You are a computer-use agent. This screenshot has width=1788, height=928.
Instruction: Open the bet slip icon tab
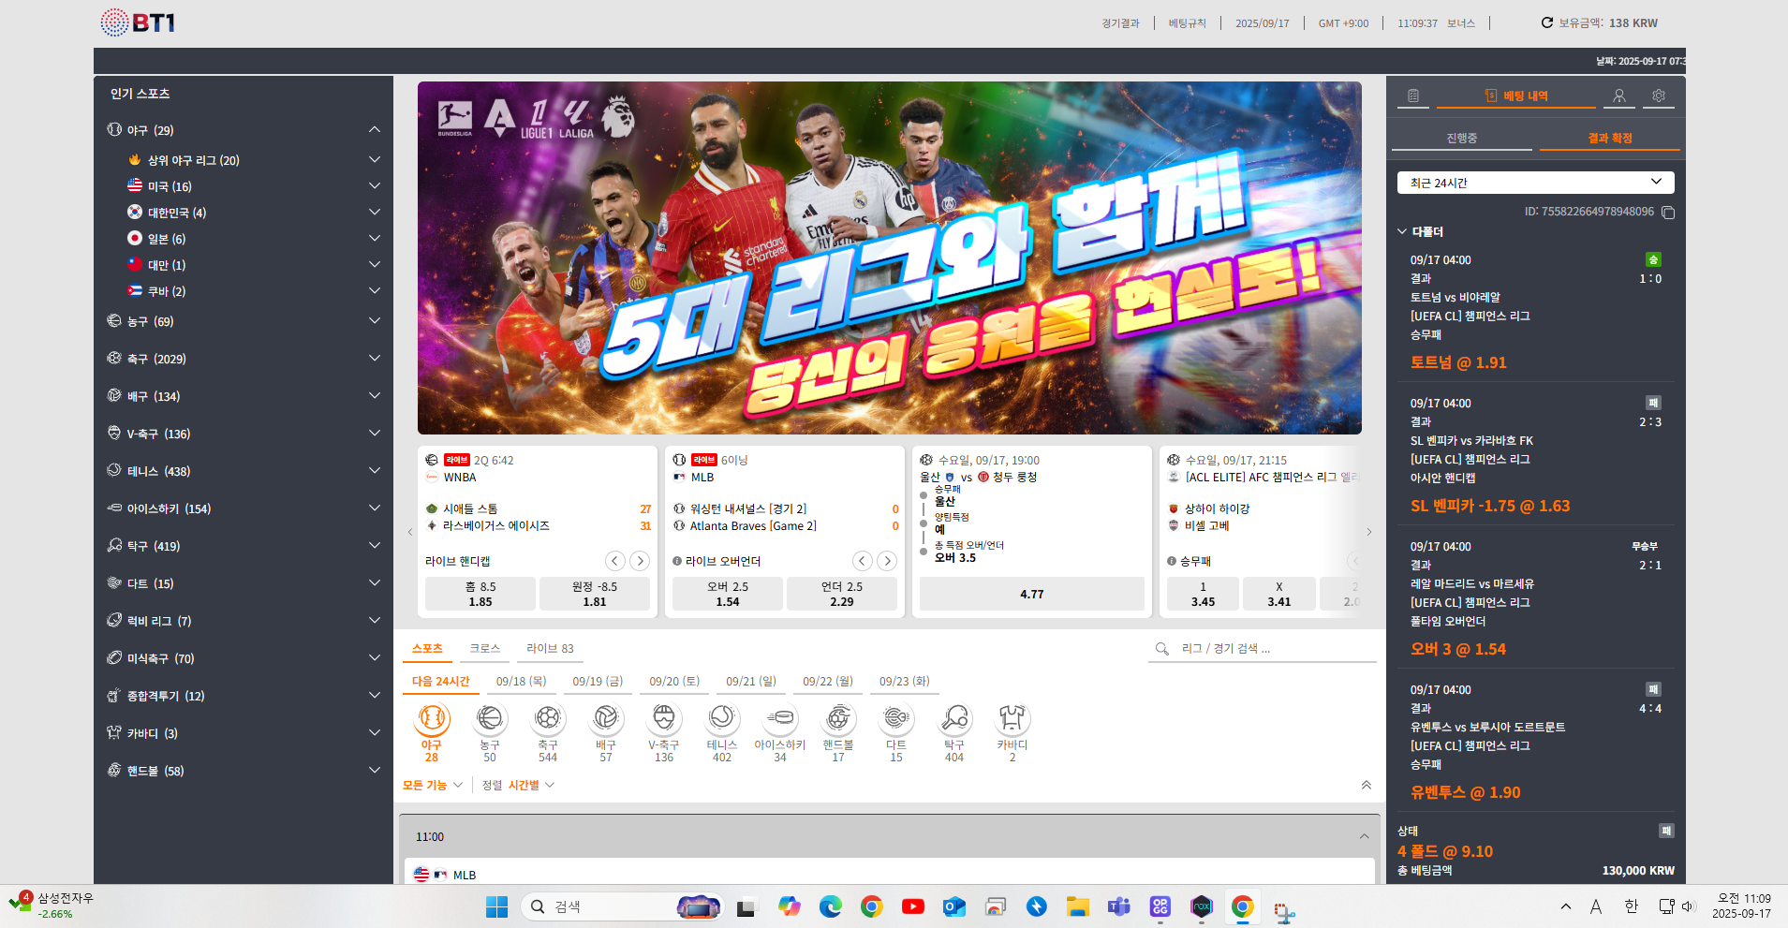pos(1413,96)
